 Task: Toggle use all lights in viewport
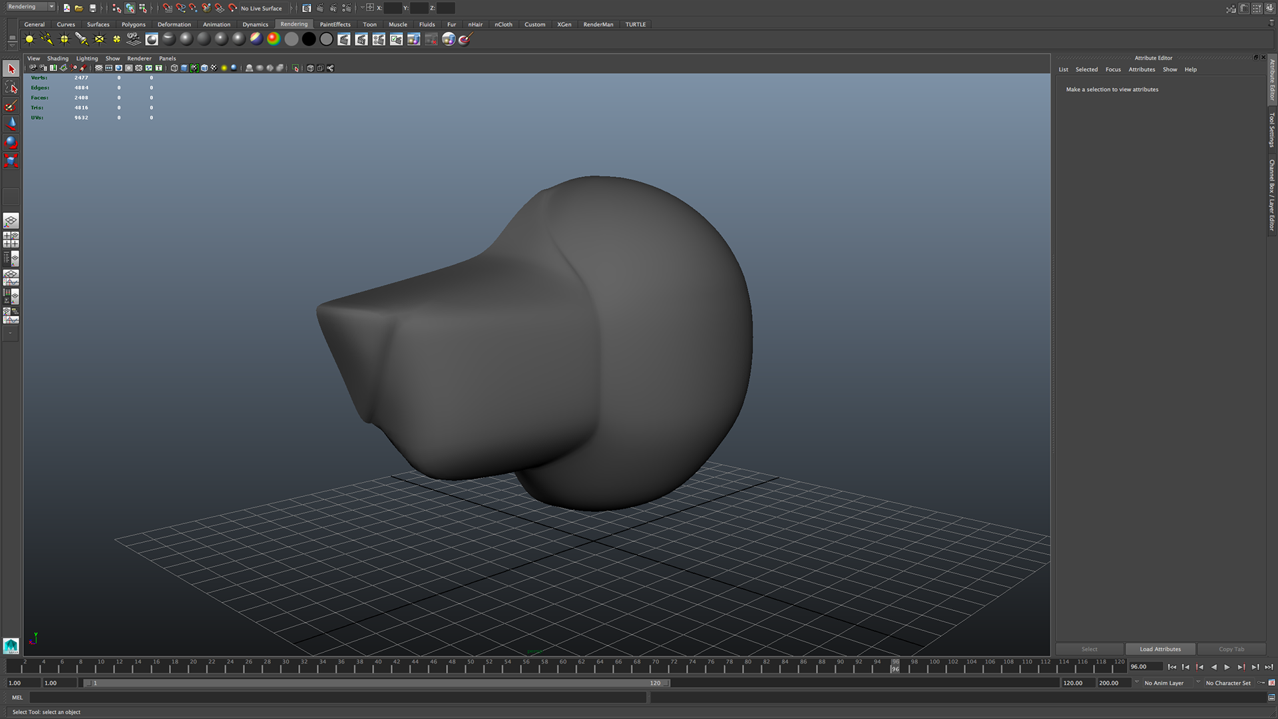(x=224, y=68)
